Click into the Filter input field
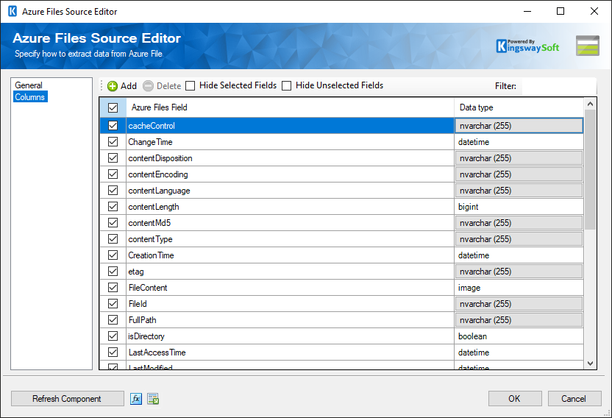The width and height of the screenshot is (612, 418). [x=559, y=86]
